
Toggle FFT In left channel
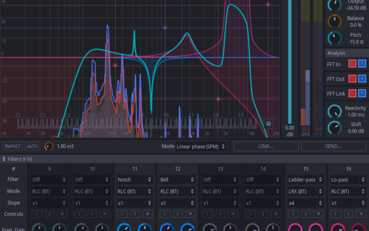pos(352,63)
